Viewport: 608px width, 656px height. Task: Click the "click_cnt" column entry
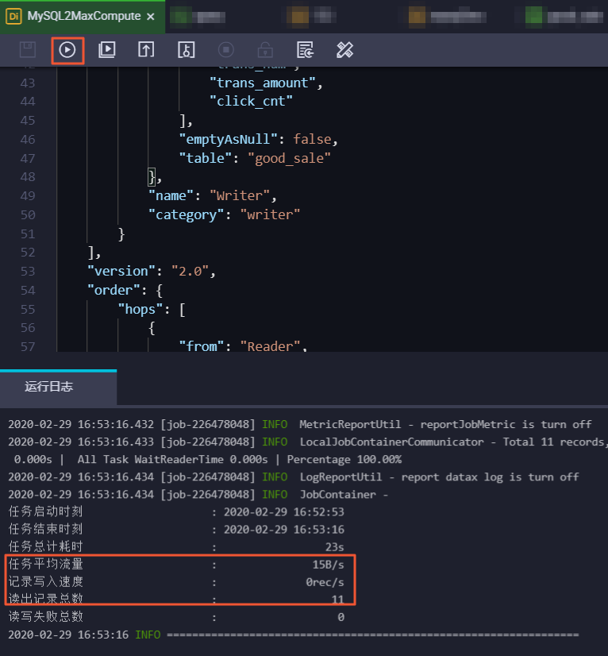[251, 101]
